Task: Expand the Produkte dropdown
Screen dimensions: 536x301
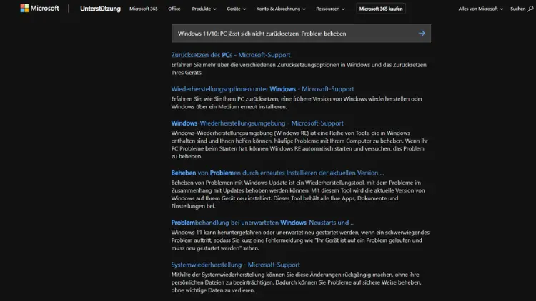Action: 204,9
